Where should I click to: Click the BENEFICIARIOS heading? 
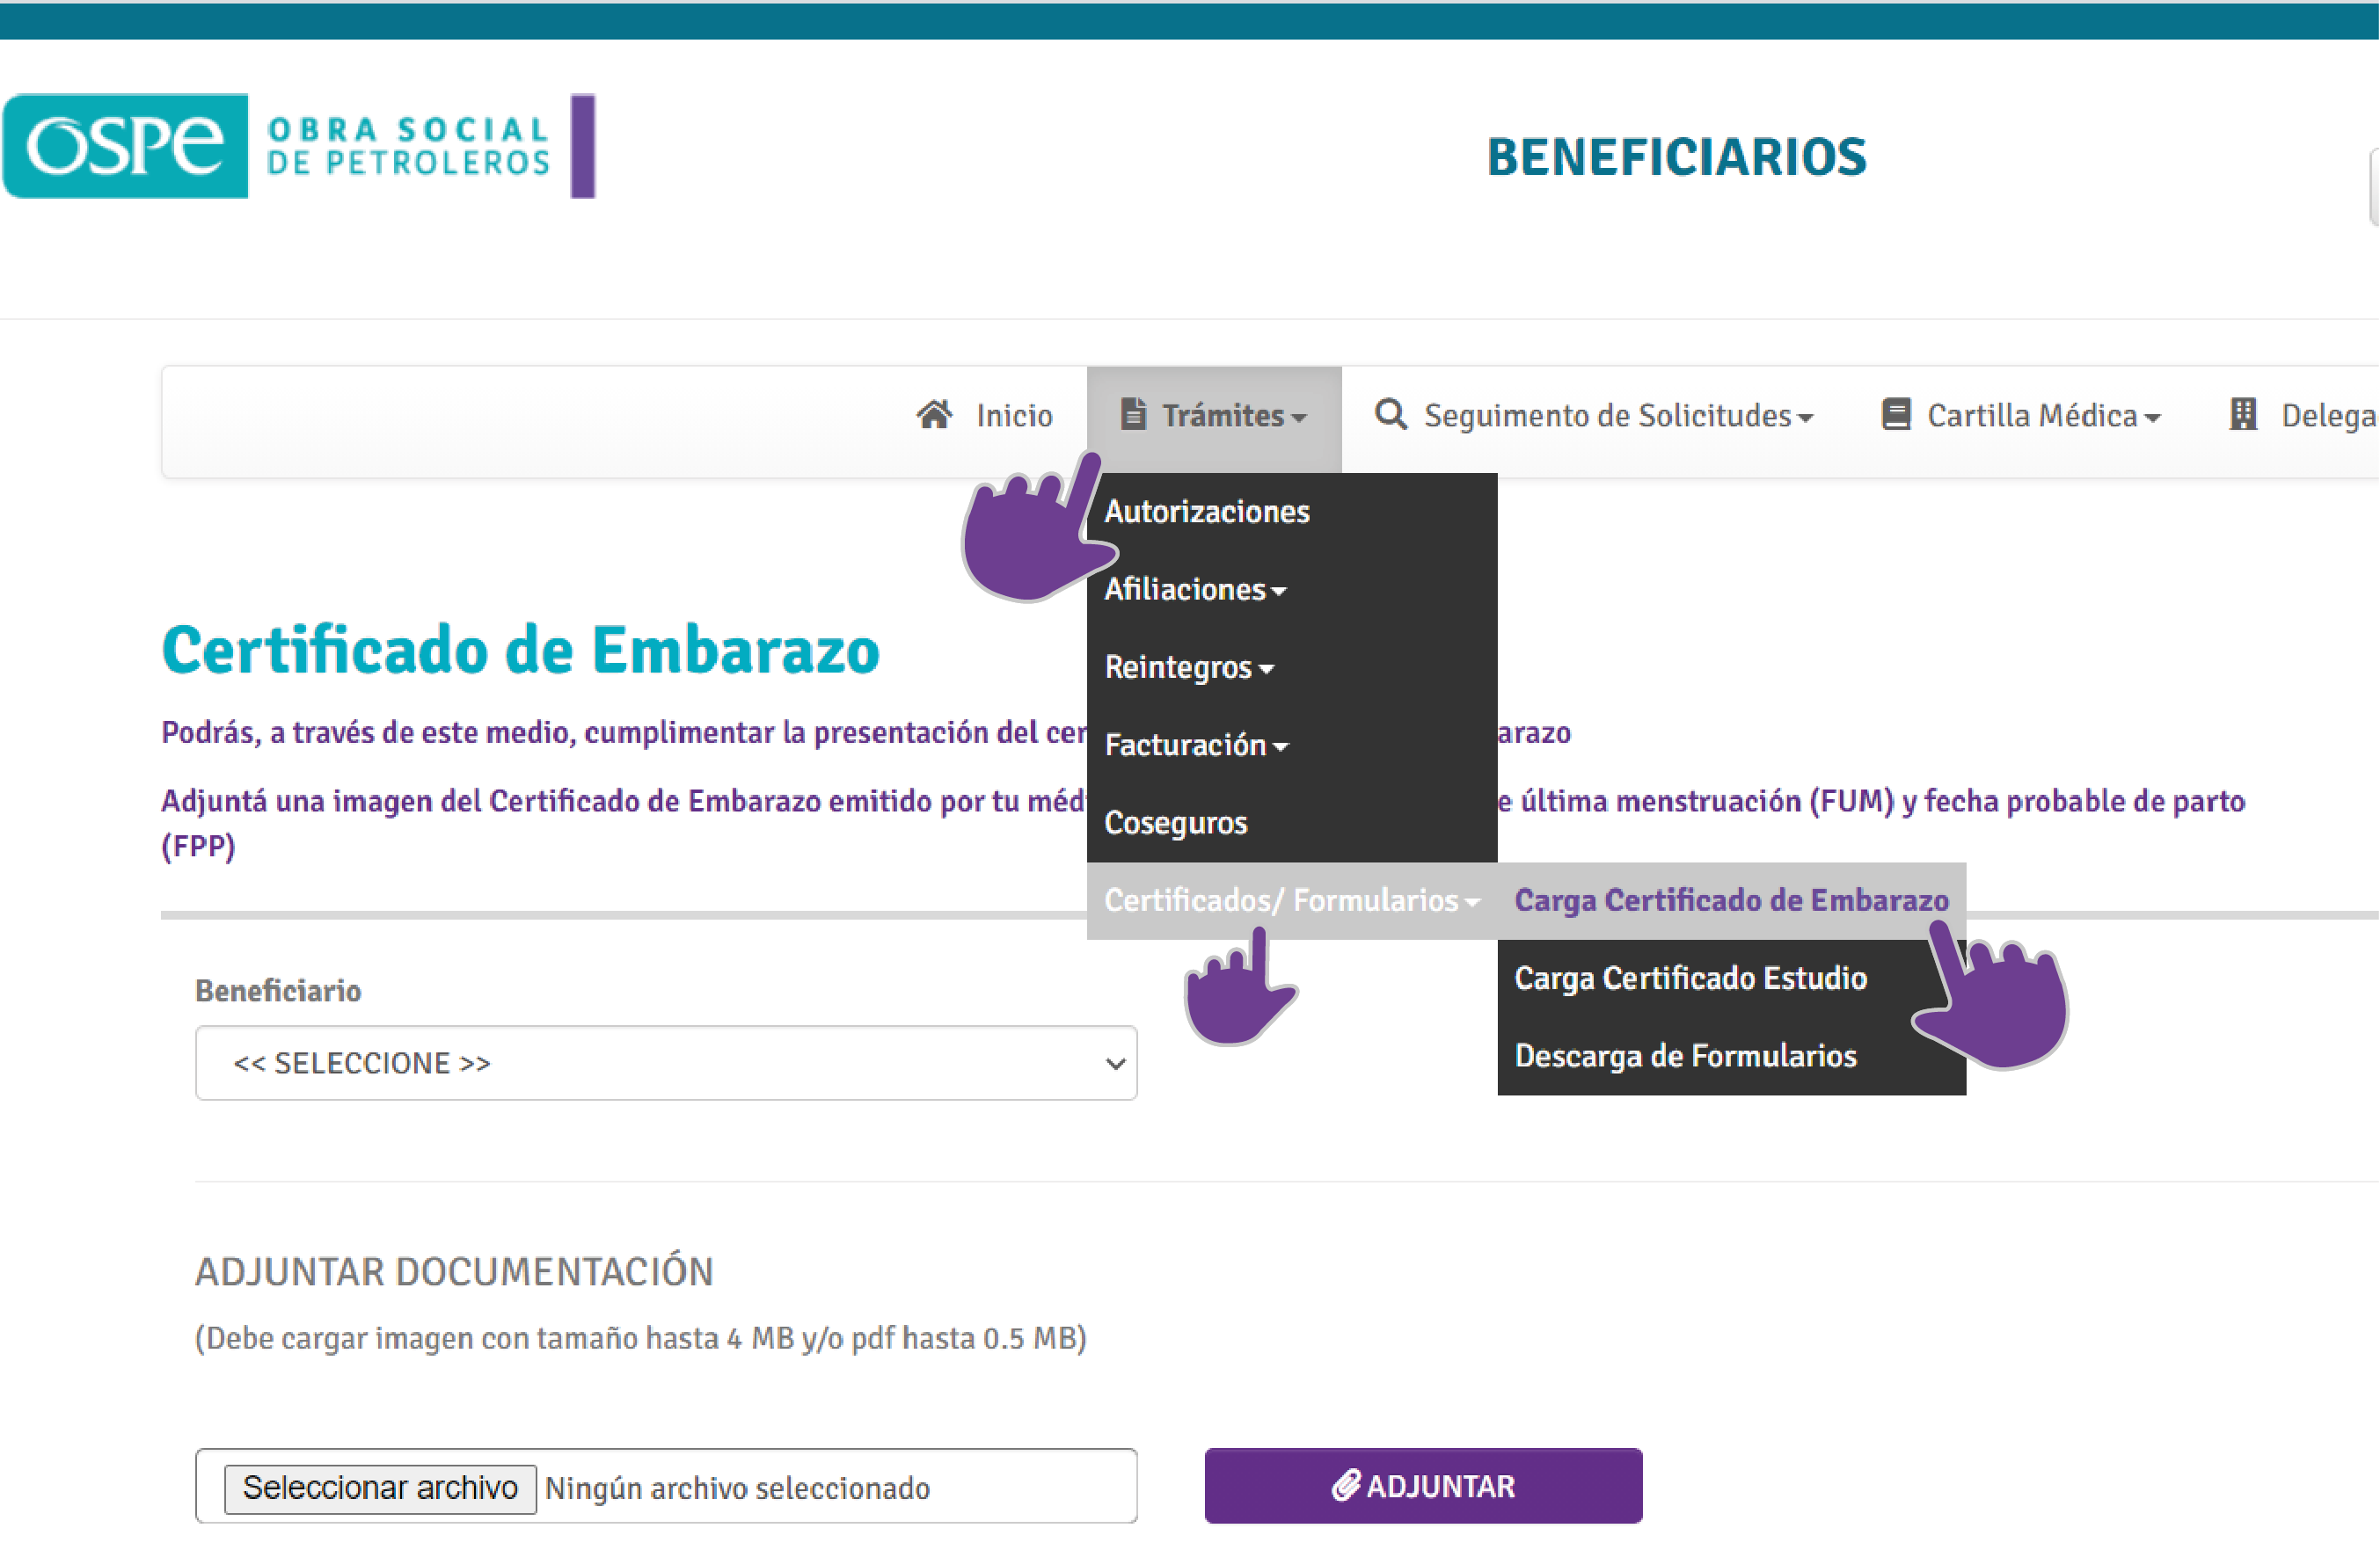pyautogui.click(x=1677, y=156)
